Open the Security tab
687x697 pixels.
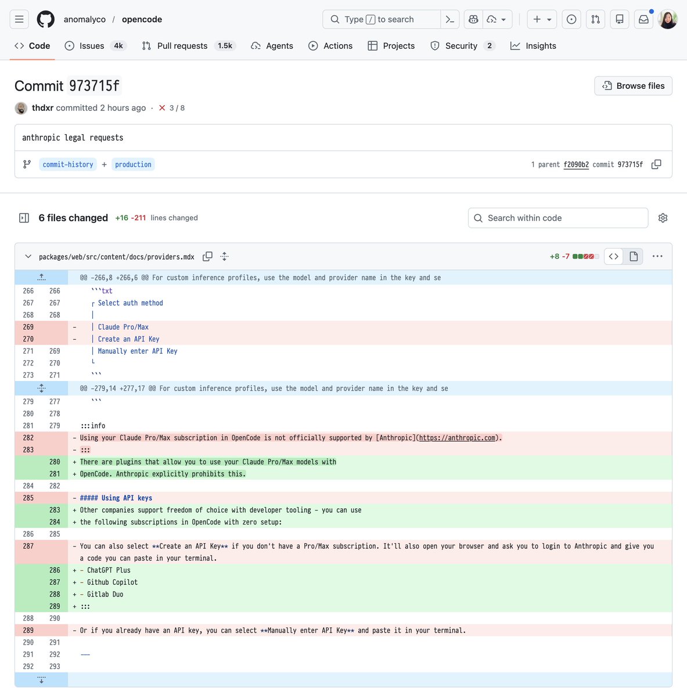pyautogui.click(x=463, y=46)
